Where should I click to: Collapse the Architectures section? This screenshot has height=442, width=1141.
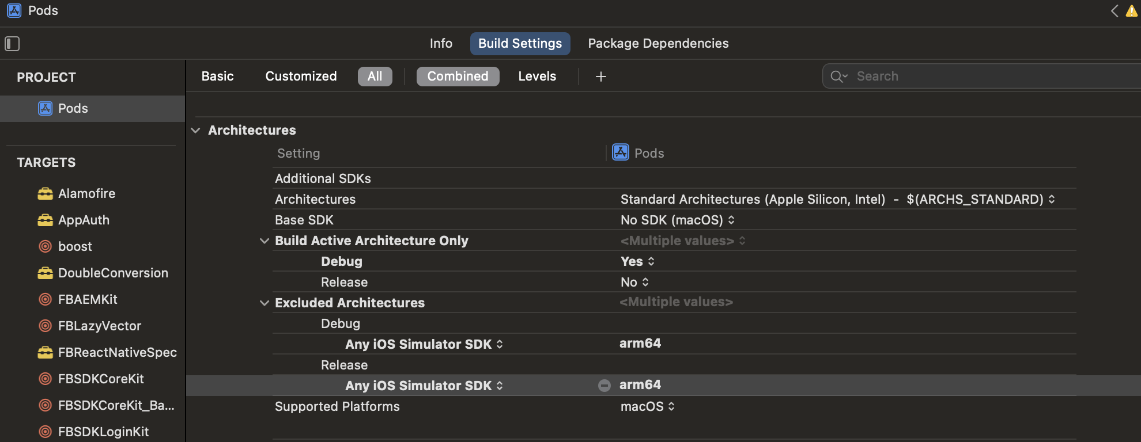196,131
